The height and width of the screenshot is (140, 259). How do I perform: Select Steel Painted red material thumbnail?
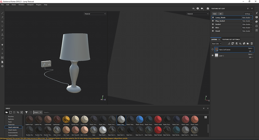[158, 131]
